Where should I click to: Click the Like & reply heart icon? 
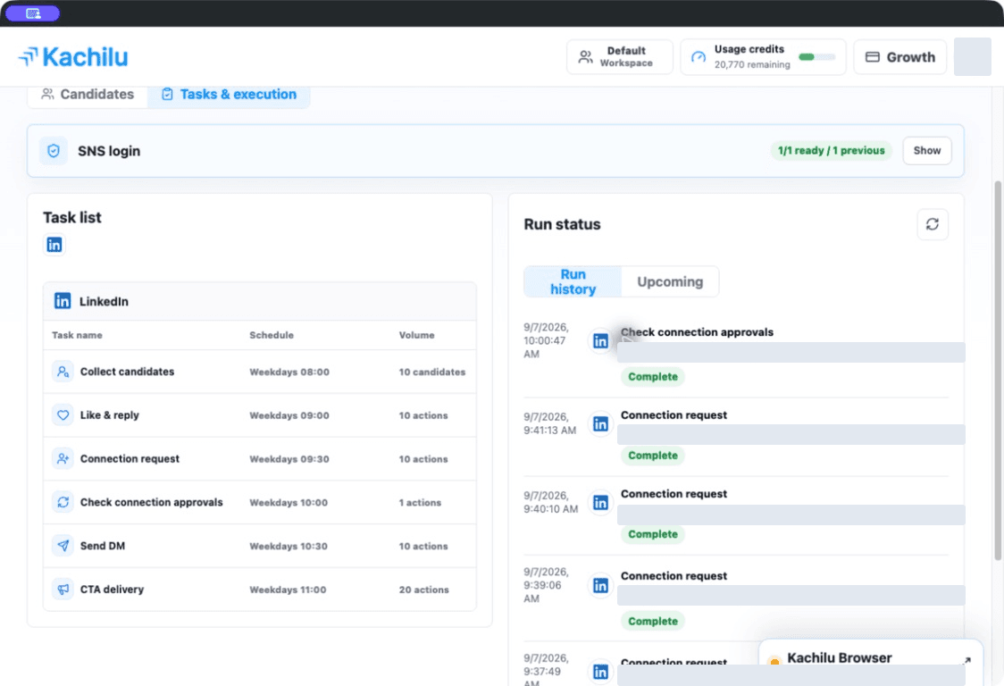coord(63,415)
